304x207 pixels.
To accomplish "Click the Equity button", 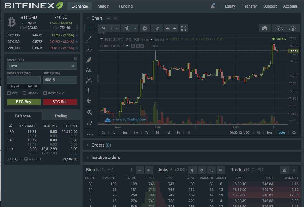I will (230, 6).
